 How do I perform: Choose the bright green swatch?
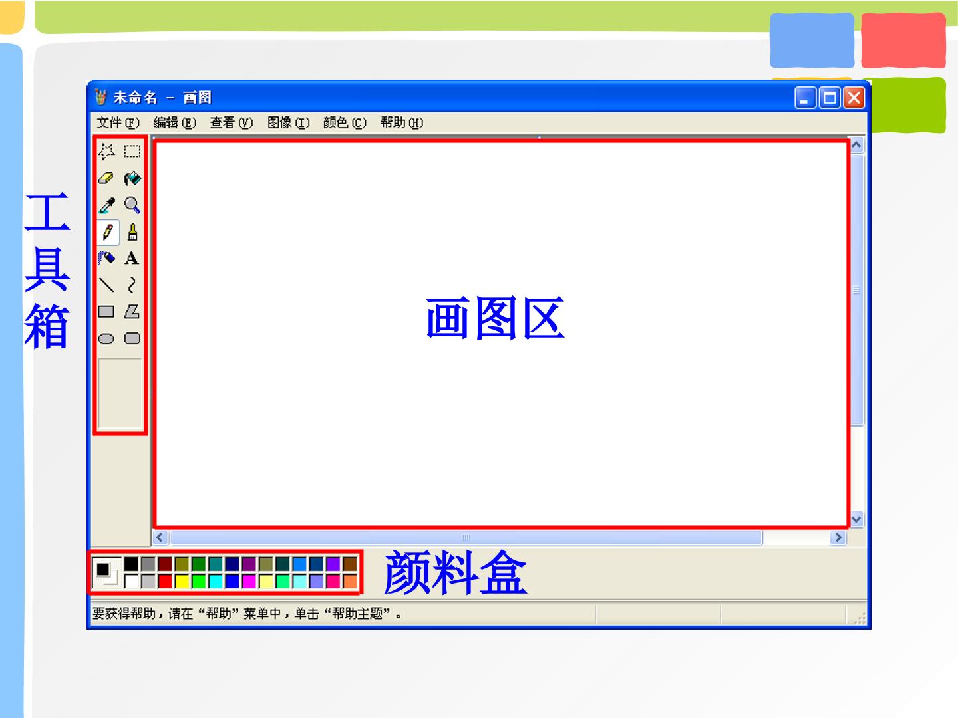(199, 581)
